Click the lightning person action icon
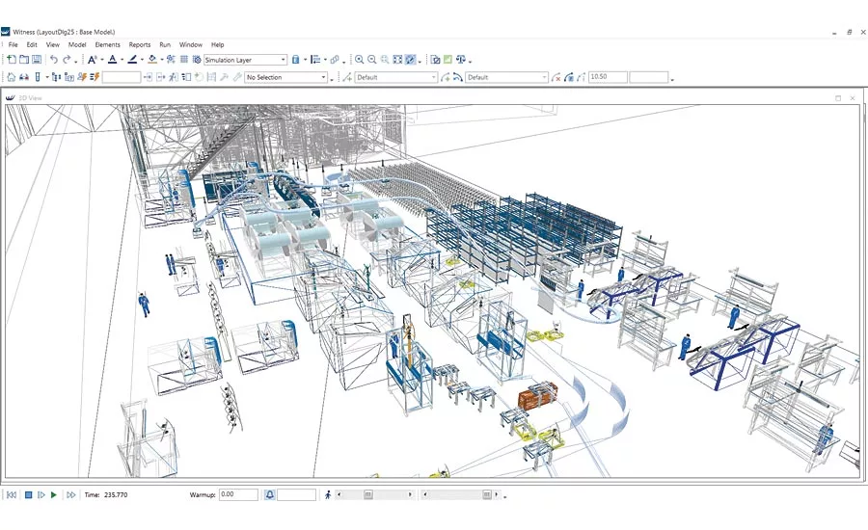The width and height of the screenshot is (868, 530). click(x=82, y=77)
